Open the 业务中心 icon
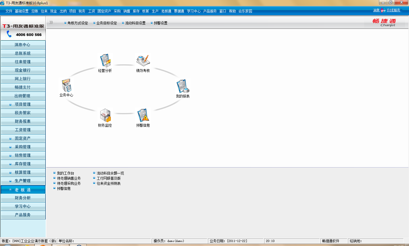This screenshot has width=409, height=246. click(x=66, y=85)
